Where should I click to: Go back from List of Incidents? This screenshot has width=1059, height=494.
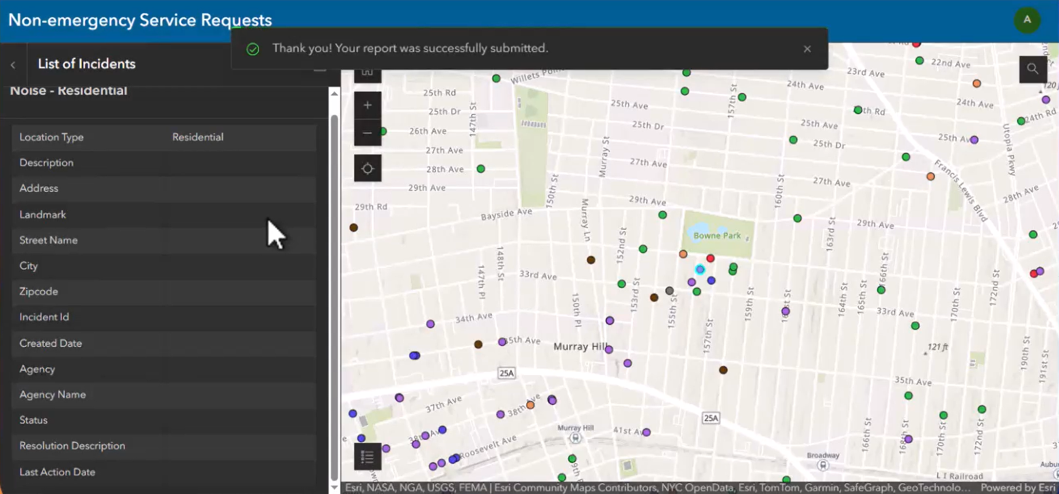tap(13, 65)
